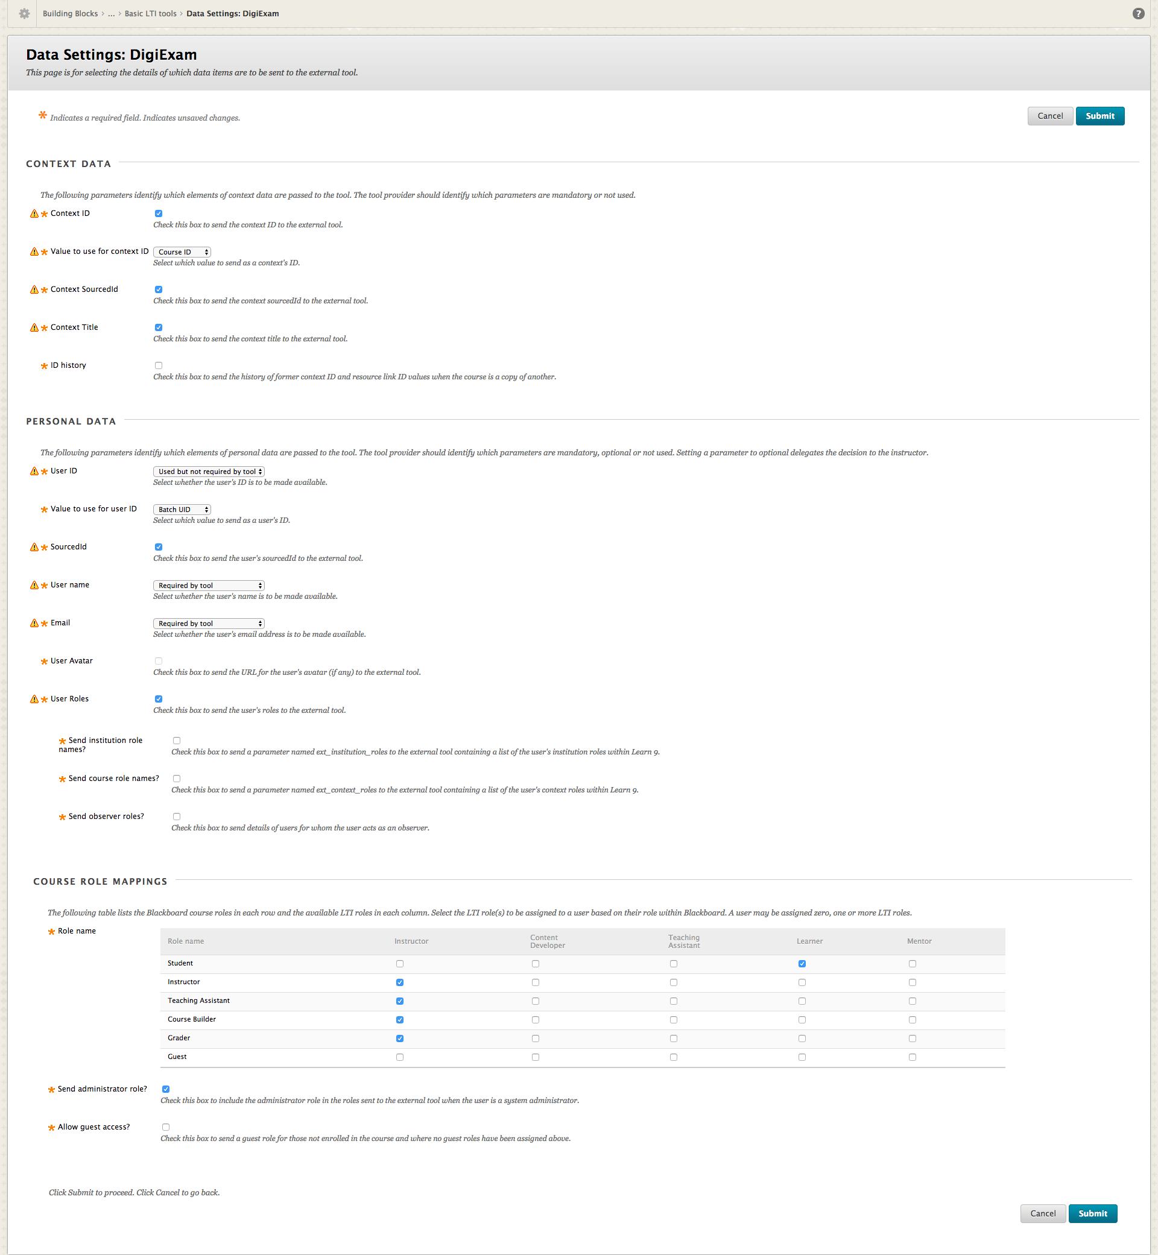Check Teaching Assistant role for Grader row

point(674,1039)
